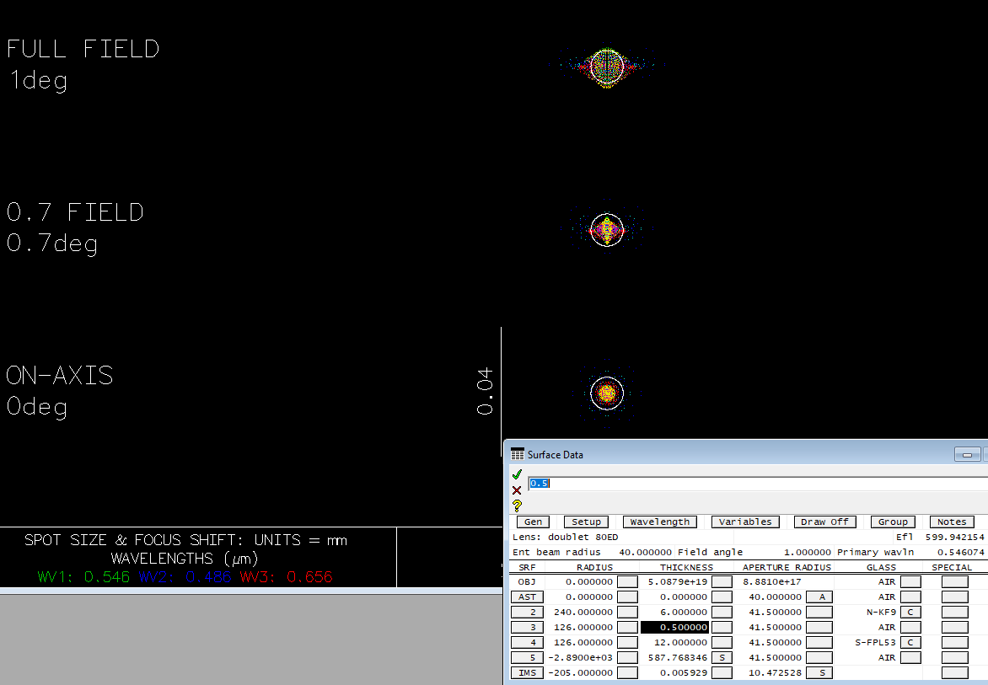Screen dimensions: 988x685
Task: Select highlighted thickness cell 0.500000
Action: tap(675, 627)
